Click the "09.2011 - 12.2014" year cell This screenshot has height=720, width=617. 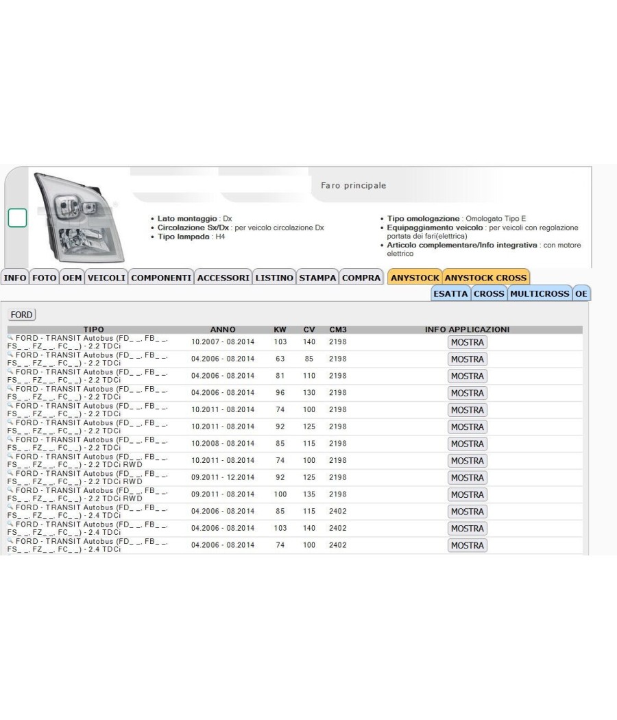[223, 477]
